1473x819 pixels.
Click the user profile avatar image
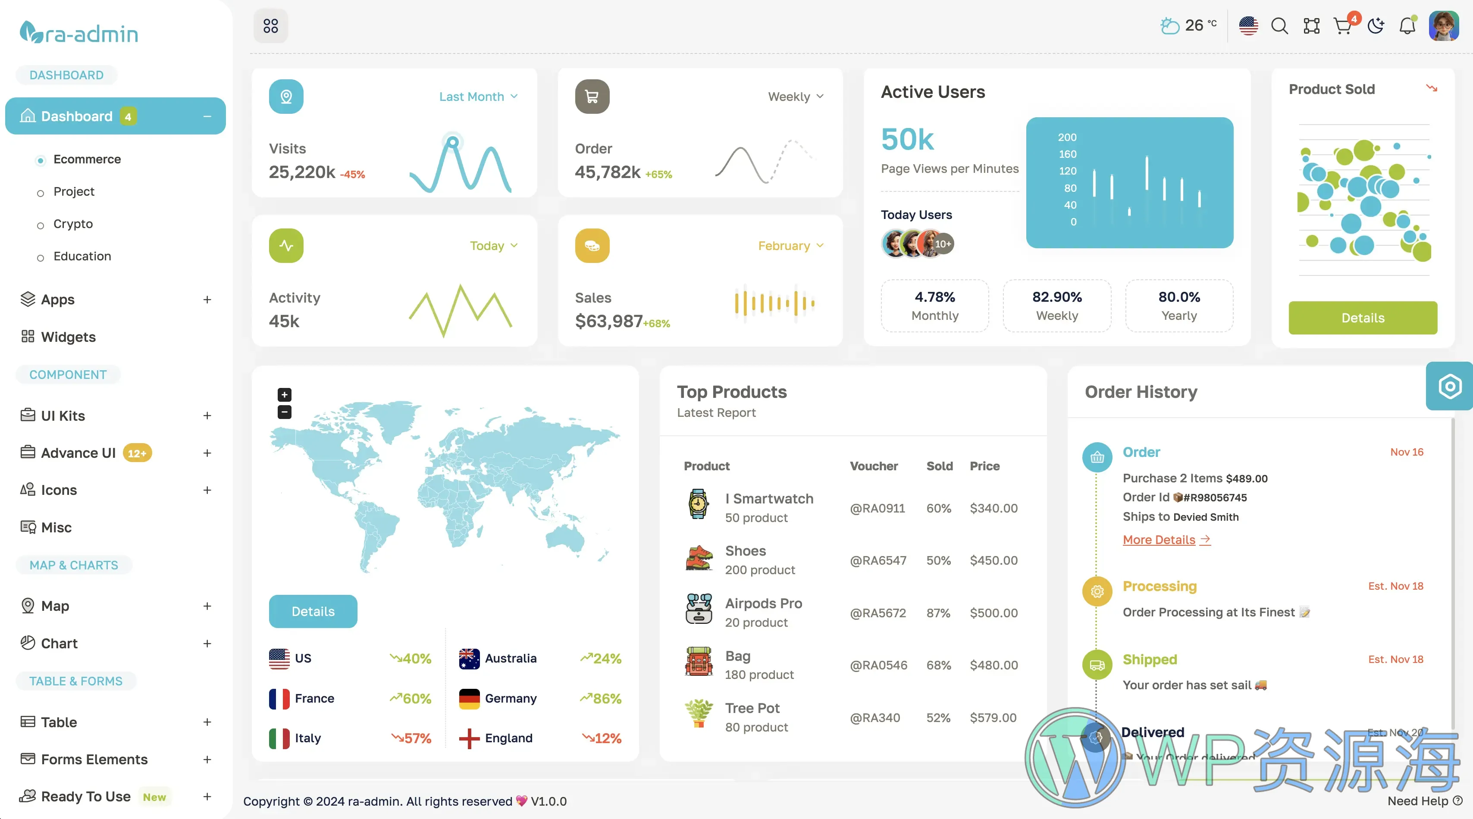pyautogui.click(x=1444, y=25)
